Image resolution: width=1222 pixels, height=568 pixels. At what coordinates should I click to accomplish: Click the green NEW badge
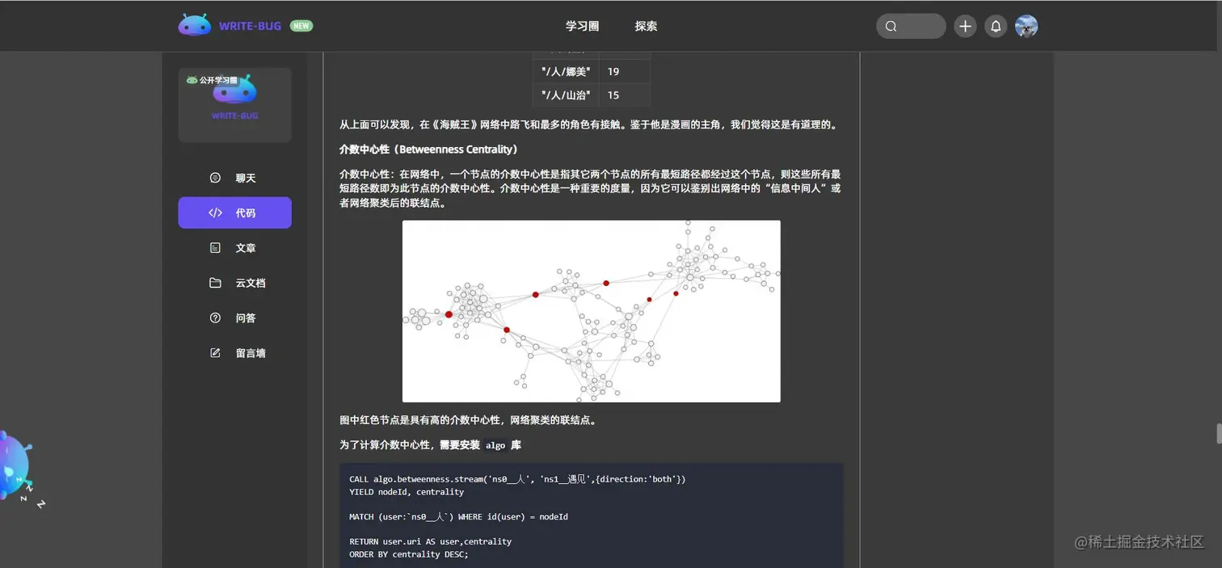(301, 26)
